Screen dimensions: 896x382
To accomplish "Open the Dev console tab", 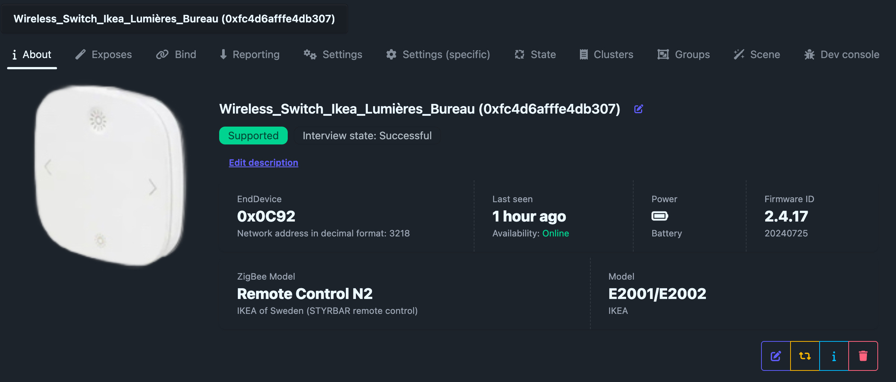I will tap(842, 55).
